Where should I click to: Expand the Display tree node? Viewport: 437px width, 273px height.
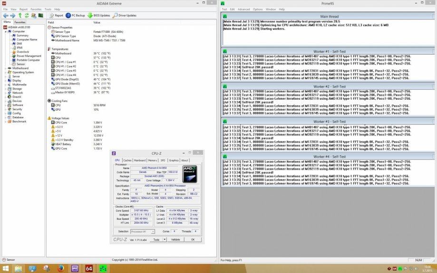point(5,80)
